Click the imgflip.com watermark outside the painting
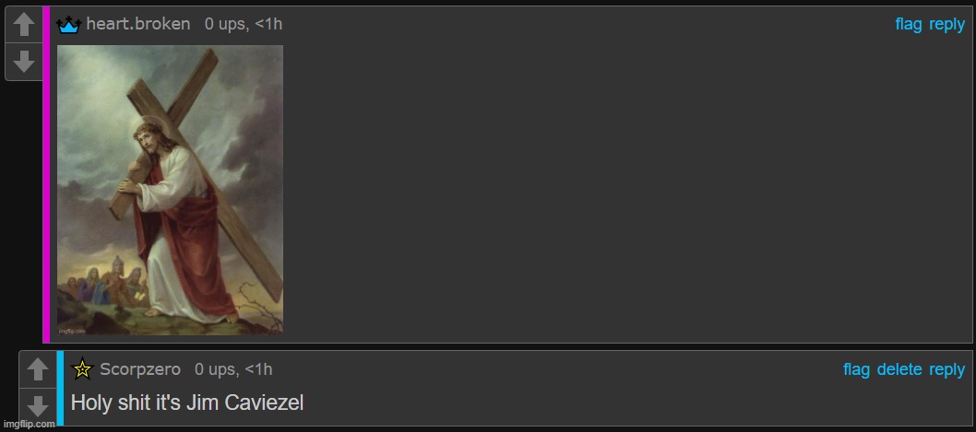This screenshot has width=976, height=432. coord(28,425)
